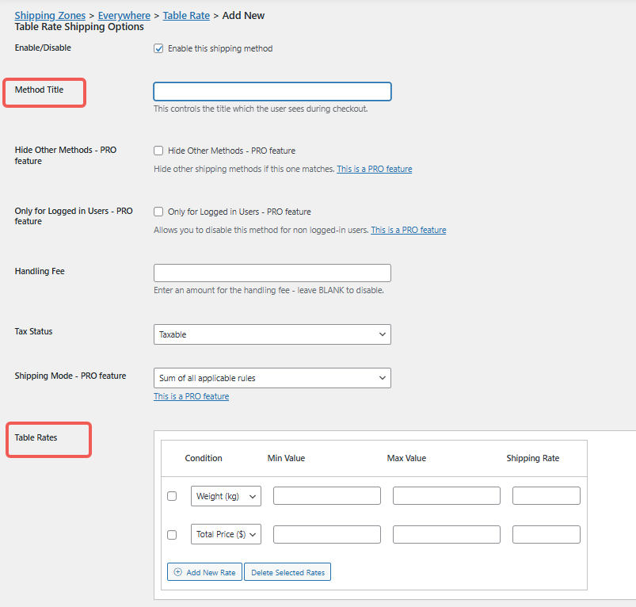Open the Total Price condition dropdown
This screenshot has height=607, width=636.
(x=226, y=534)
